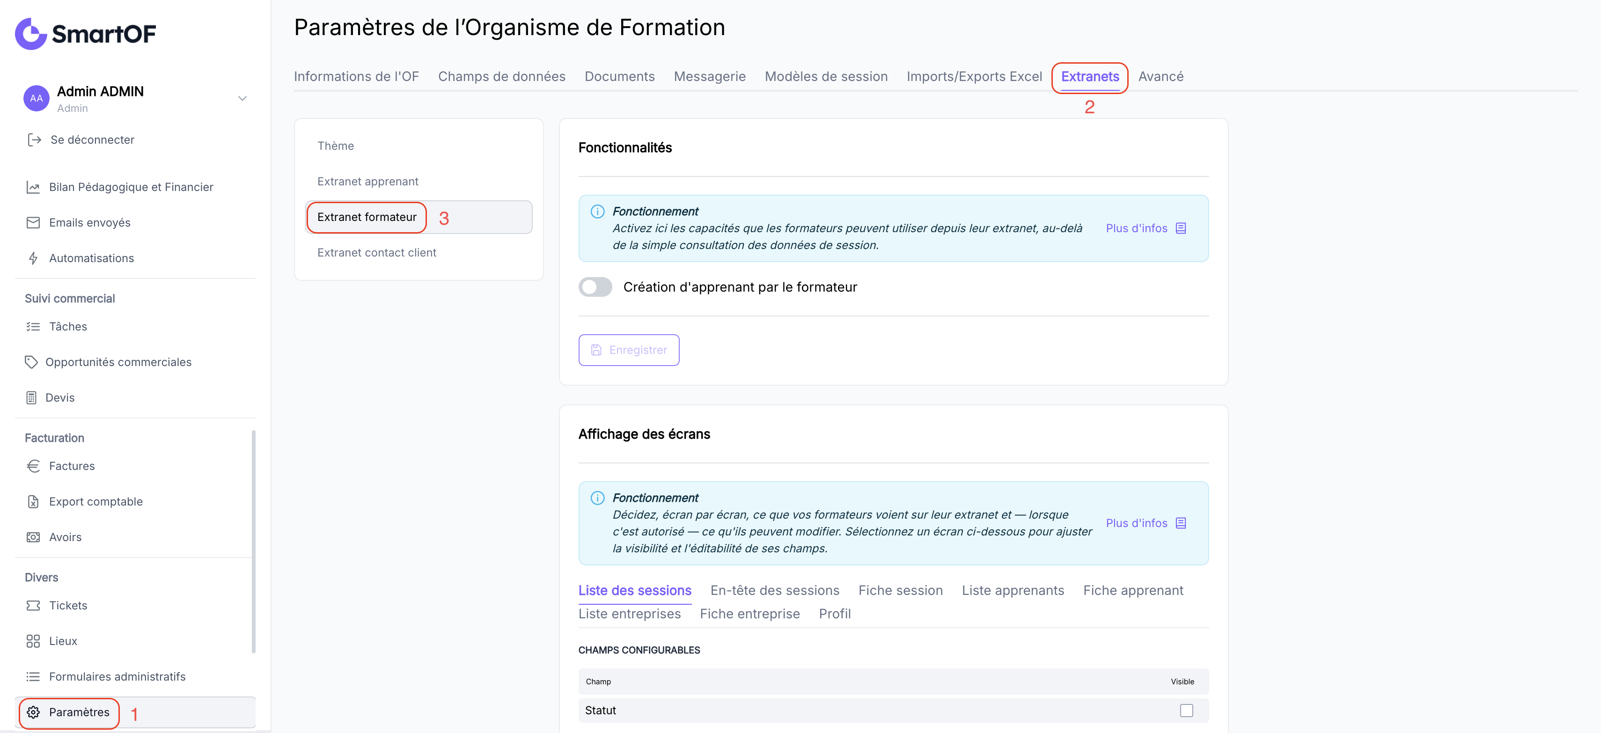Select the Liste des sessions screen tab

point(635,591)
